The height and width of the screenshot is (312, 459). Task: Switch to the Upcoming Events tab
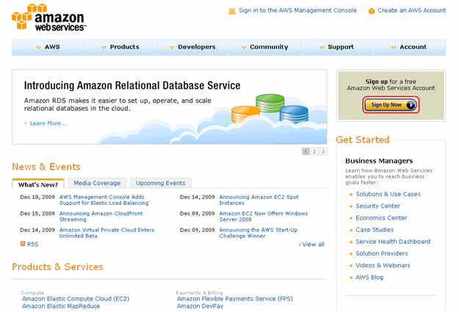[161, 183]
